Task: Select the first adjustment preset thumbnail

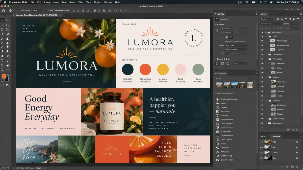Action: (x=219, y=85)
